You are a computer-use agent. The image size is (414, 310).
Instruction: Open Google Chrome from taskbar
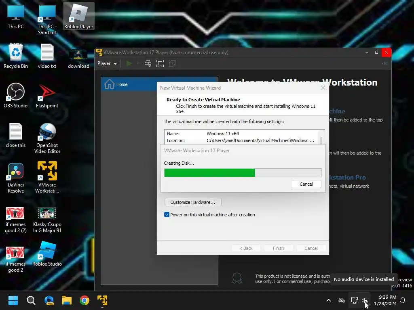[x=84, y=300]
